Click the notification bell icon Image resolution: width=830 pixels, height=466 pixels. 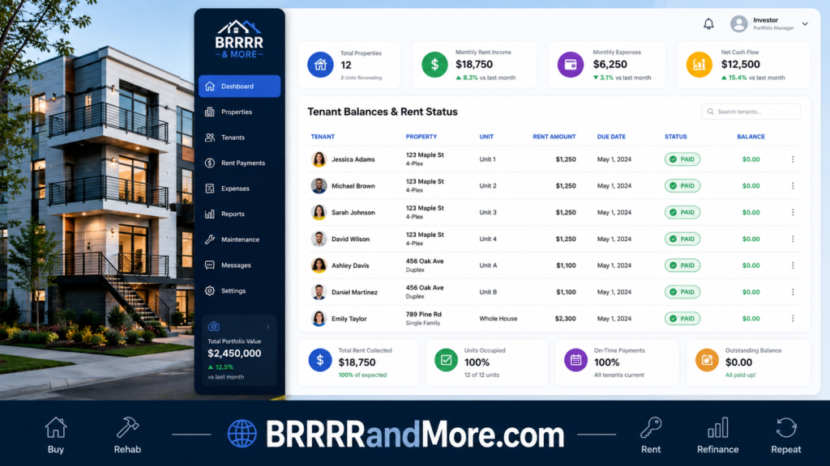(x=708, y=23)
